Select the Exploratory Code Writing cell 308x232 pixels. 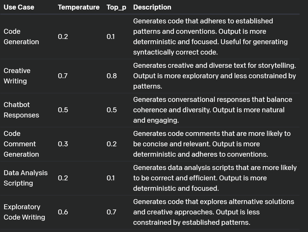coord(24,212)
